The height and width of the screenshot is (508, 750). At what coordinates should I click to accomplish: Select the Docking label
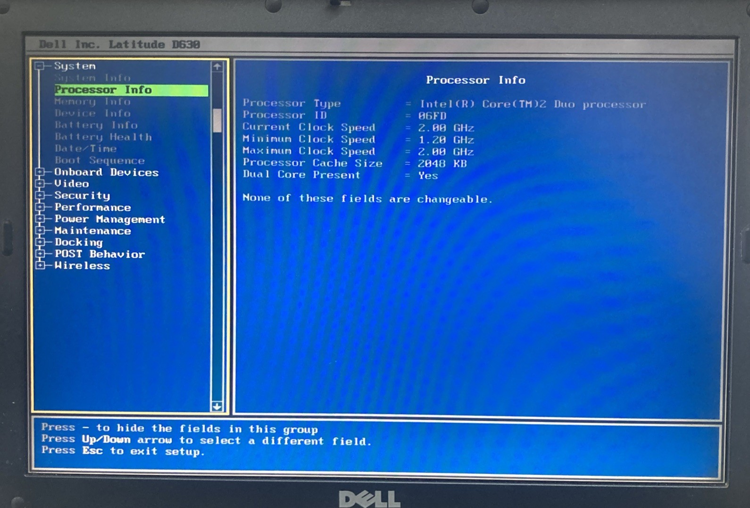(x=78, y=242)
